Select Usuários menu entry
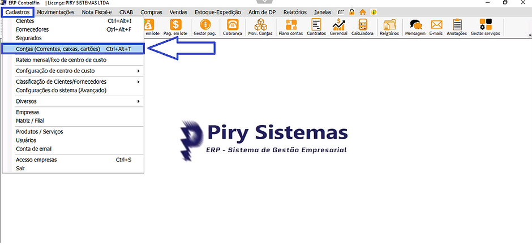 (x=73, y=140)
